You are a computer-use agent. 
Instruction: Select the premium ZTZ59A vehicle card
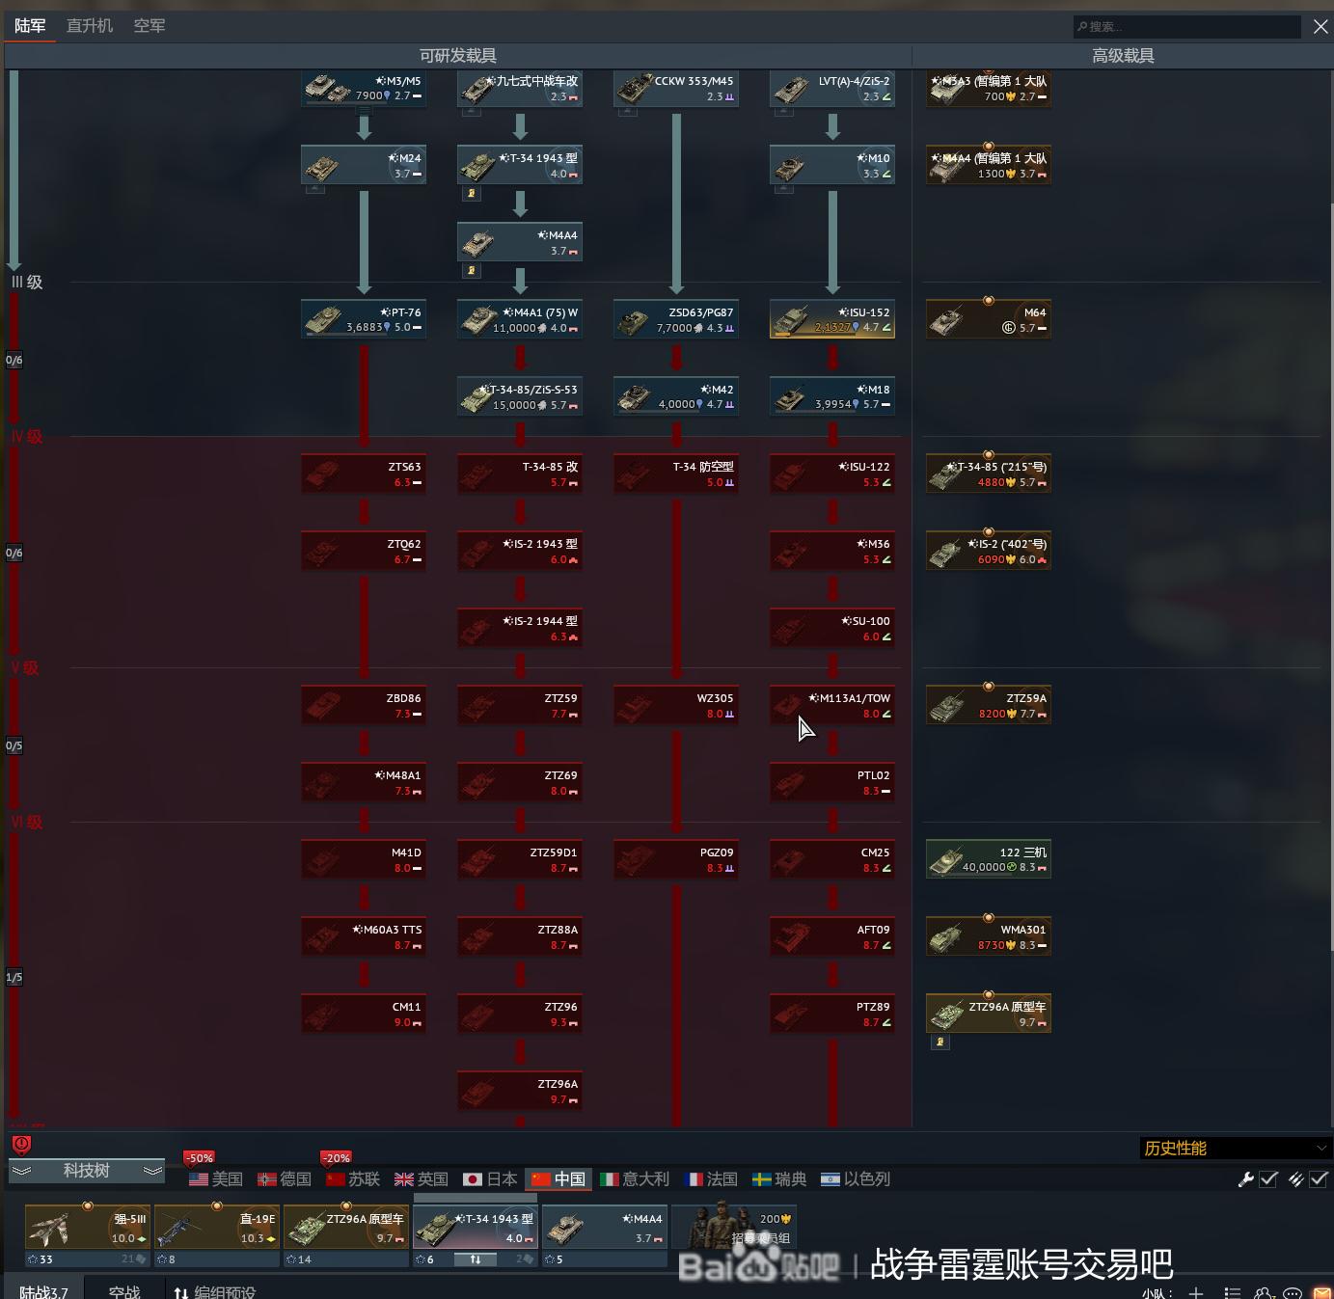(989, 705)
